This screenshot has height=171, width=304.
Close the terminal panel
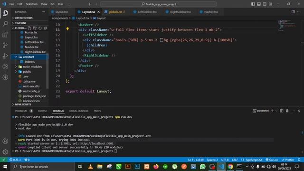(x=299, y=111)
